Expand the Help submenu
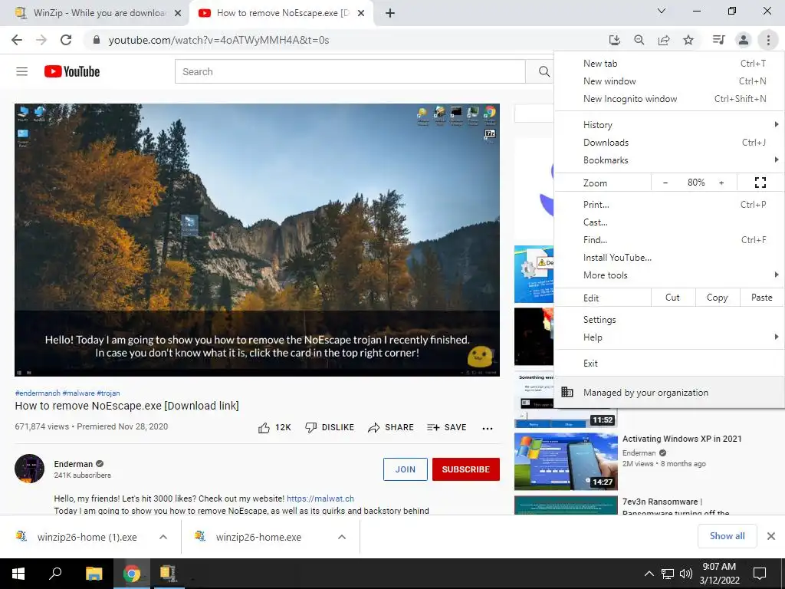Image resolution: width=785 pixels, height=589 pixels. click(668, 337)
